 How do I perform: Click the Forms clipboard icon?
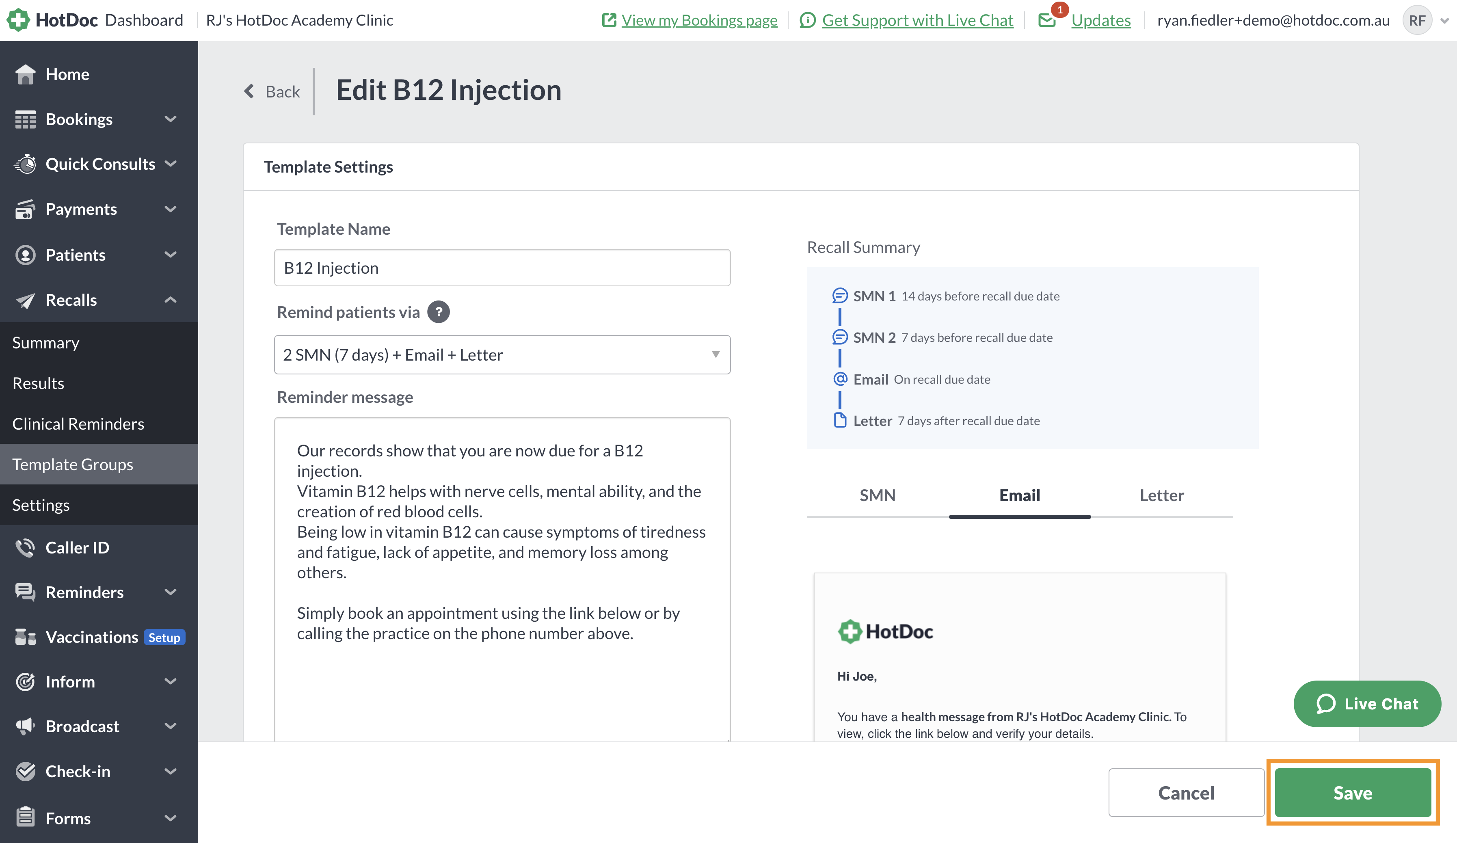[26, 817]
